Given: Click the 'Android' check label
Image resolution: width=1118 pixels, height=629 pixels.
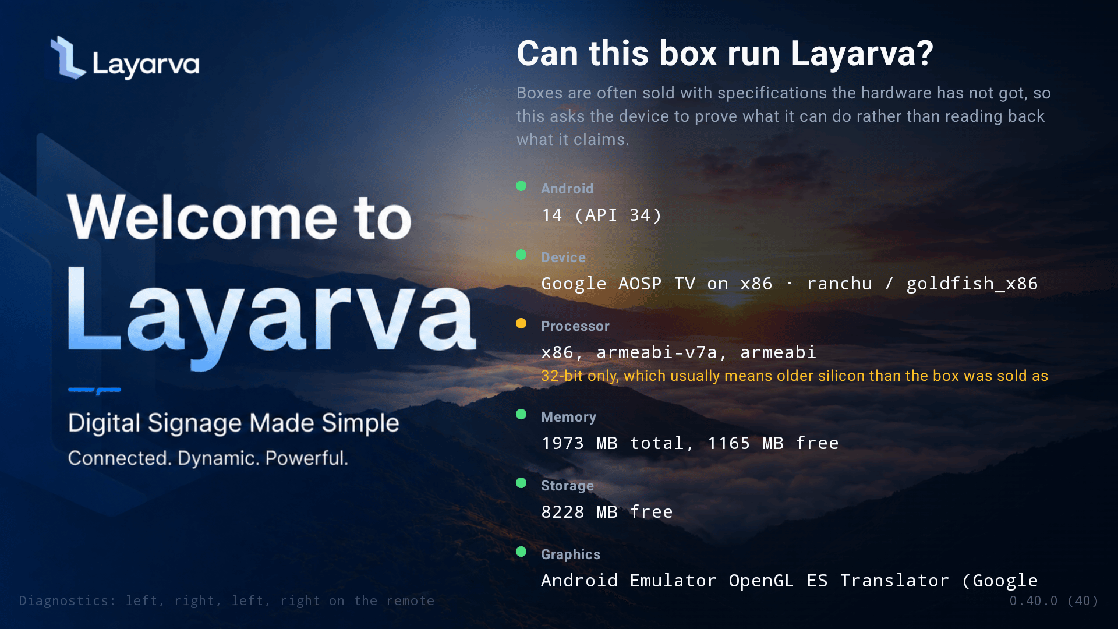Looking at the screenshot, I should [567, 189].
